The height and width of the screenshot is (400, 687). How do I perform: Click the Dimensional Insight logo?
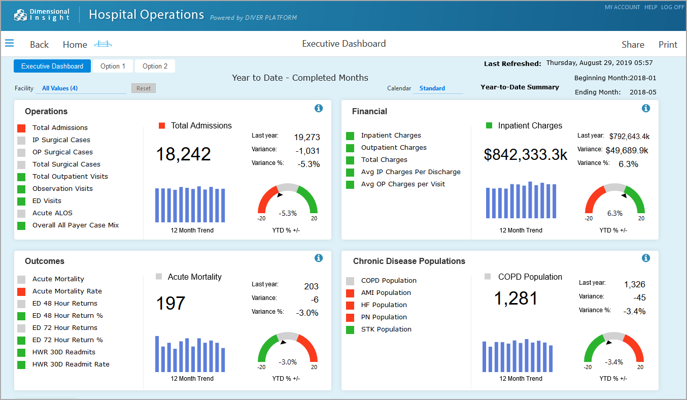click(42, 15)
